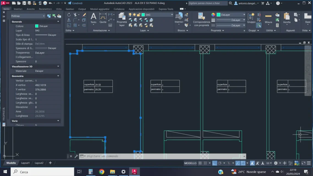Click the Select Objects icon in Properties palette
This screenshot has width=313, height=176.
[x=54, y=16]
